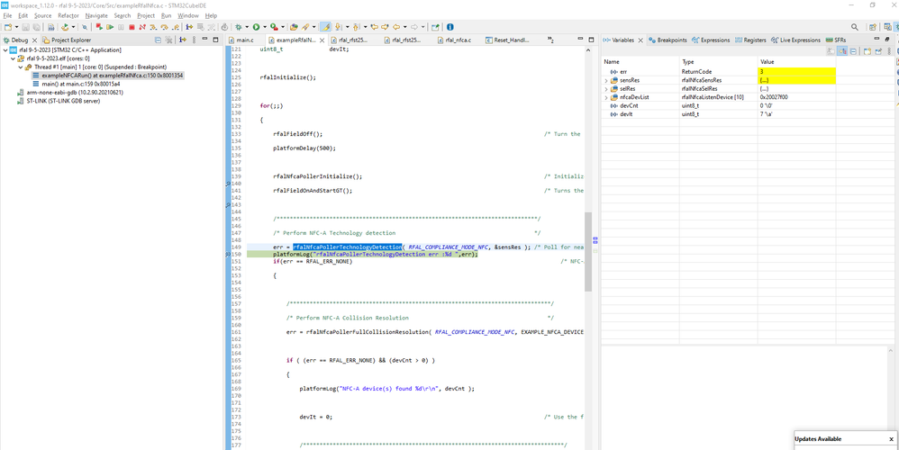This screenshot has height=450, width=899.
Task: Click the Last Edit Location icon
Action: pos(375,27)
